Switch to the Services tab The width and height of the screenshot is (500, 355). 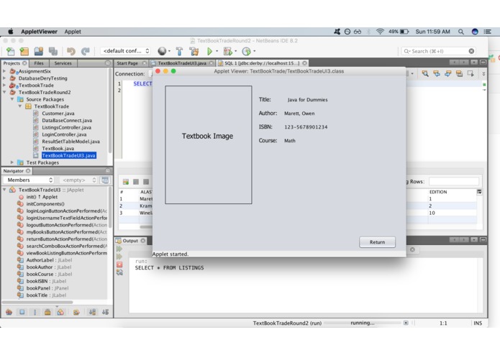tap(63, 63)
